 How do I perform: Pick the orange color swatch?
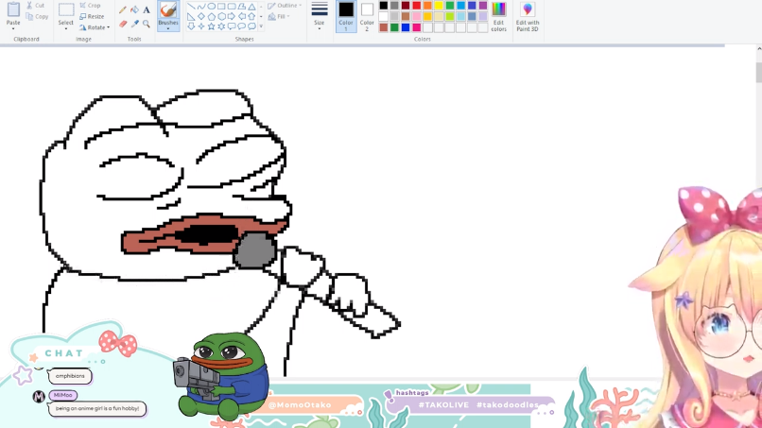click(427, 6)
